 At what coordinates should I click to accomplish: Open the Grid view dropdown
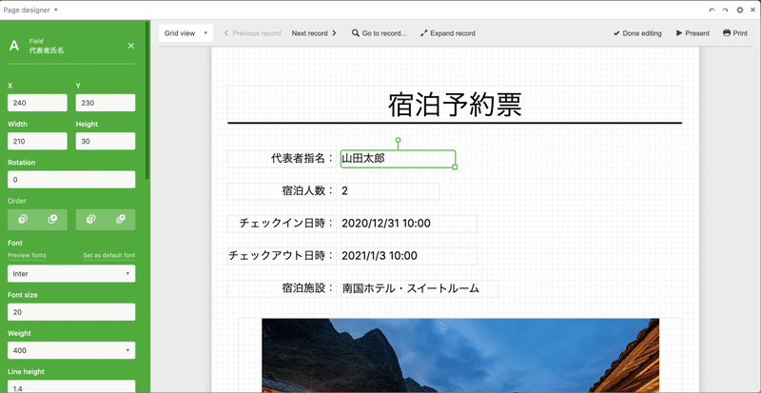[x=185, y=33]
